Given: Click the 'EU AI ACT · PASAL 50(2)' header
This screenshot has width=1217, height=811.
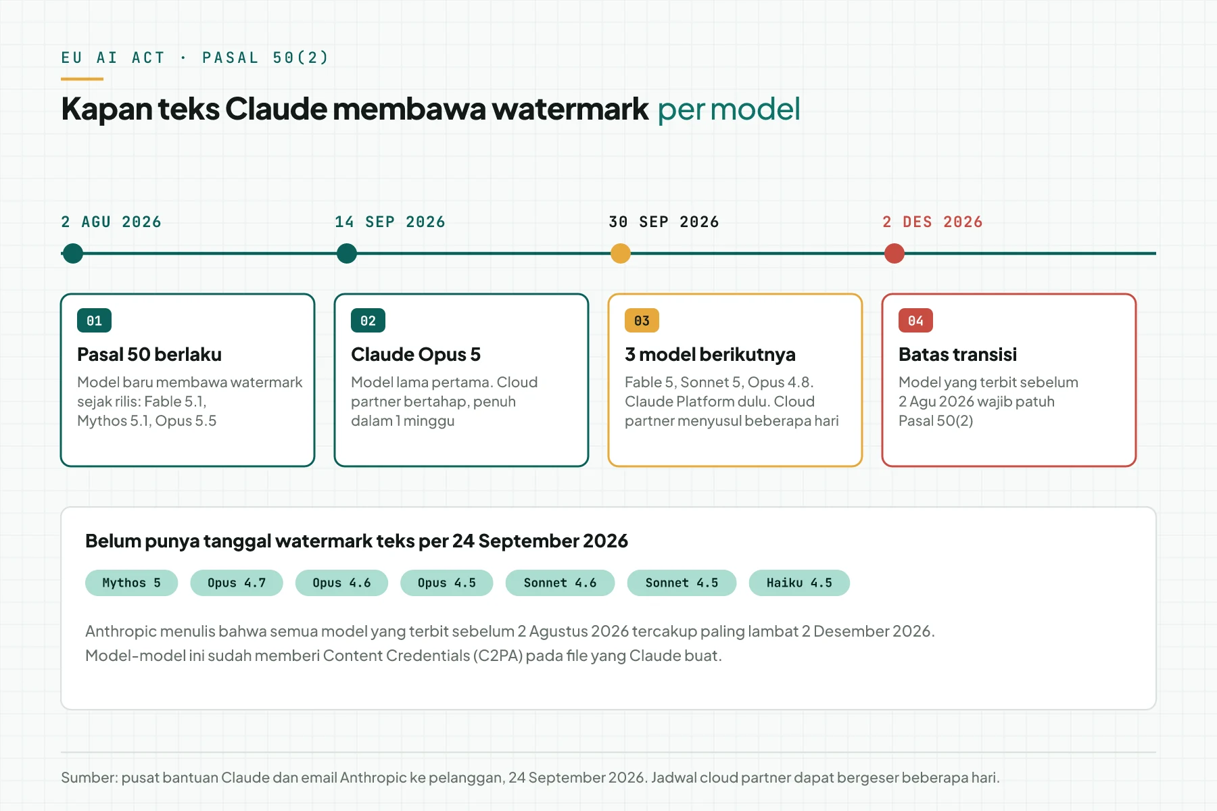Looking at the screenshot, I should pyautogui.click(x=195, y=57).
